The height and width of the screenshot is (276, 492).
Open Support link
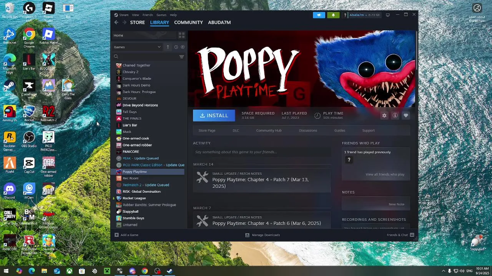368,130
